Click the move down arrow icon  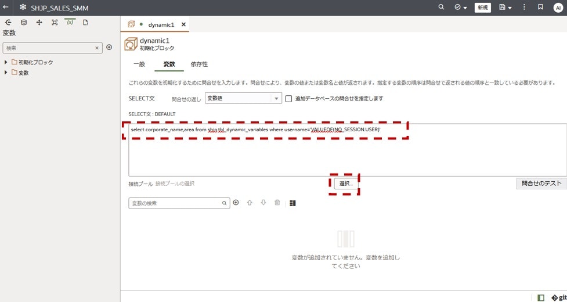[263, 203]
